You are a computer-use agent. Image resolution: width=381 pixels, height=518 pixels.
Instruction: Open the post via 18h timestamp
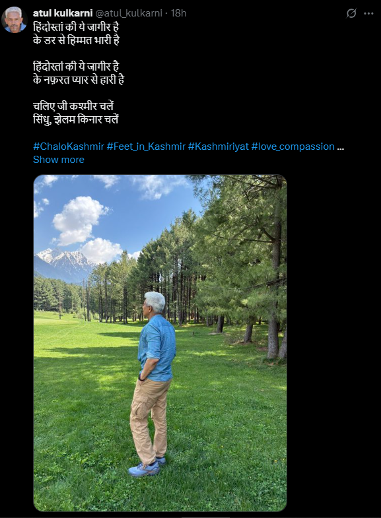point(178,13)
